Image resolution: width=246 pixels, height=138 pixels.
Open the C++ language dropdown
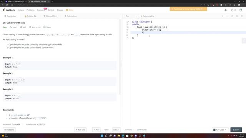(x=130, y=16)
